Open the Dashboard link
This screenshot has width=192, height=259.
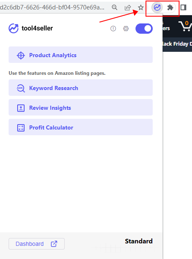click(x=36, y=244)
